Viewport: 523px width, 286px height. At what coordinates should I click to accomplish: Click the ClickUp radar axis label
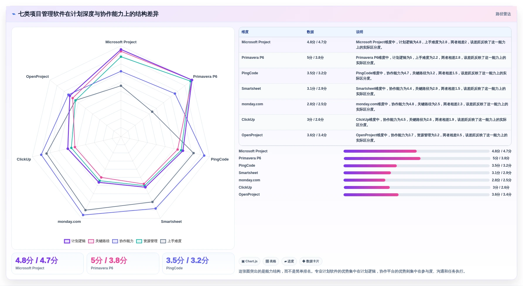24,159
